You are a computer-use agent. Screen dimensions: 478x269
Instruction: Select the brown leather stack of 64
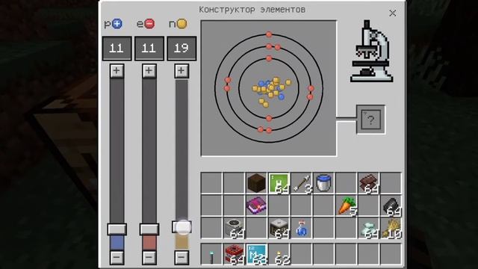click(369, 183)
